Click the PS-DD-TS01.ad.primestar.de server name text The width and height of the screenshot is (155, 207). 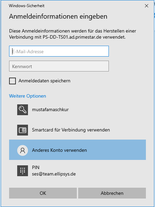pos(72,37)
